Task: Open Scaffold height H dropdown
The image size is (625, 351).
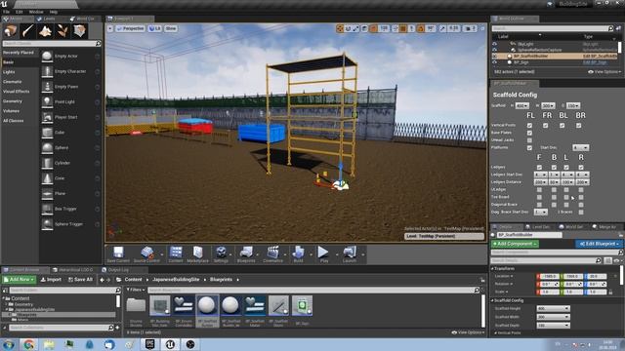Action: tap(522, 106)
